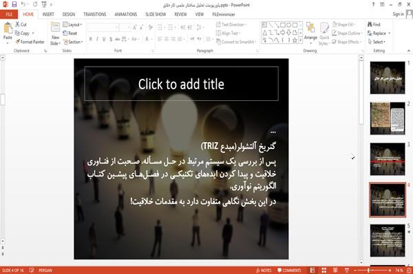Screen dimensions: 413x274
Task: Open the font size combo box
Action: point(125,27)
